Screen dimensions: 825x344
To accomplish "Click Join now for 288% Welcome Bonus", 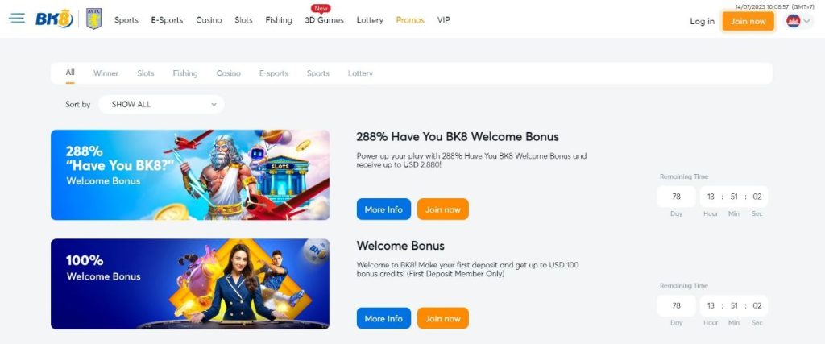I will click(x=442, y=209).
